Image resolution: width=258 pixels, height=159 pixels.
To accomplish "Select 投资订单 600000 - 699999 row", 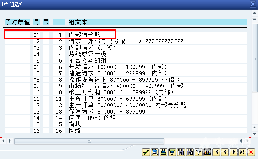I will 126,99.
